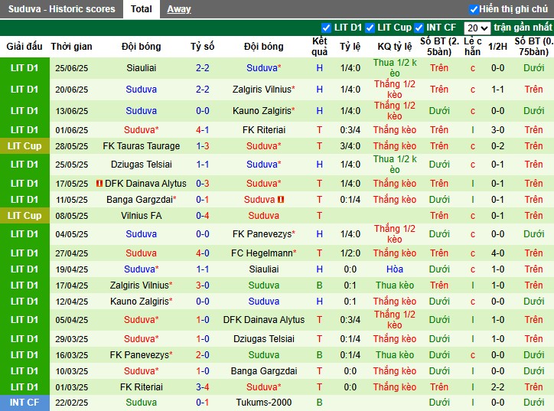This screenshot has height=411, width=554.
Task: Click half-time score 3-0 on 01/06/25 row
Action: (497, 130)
